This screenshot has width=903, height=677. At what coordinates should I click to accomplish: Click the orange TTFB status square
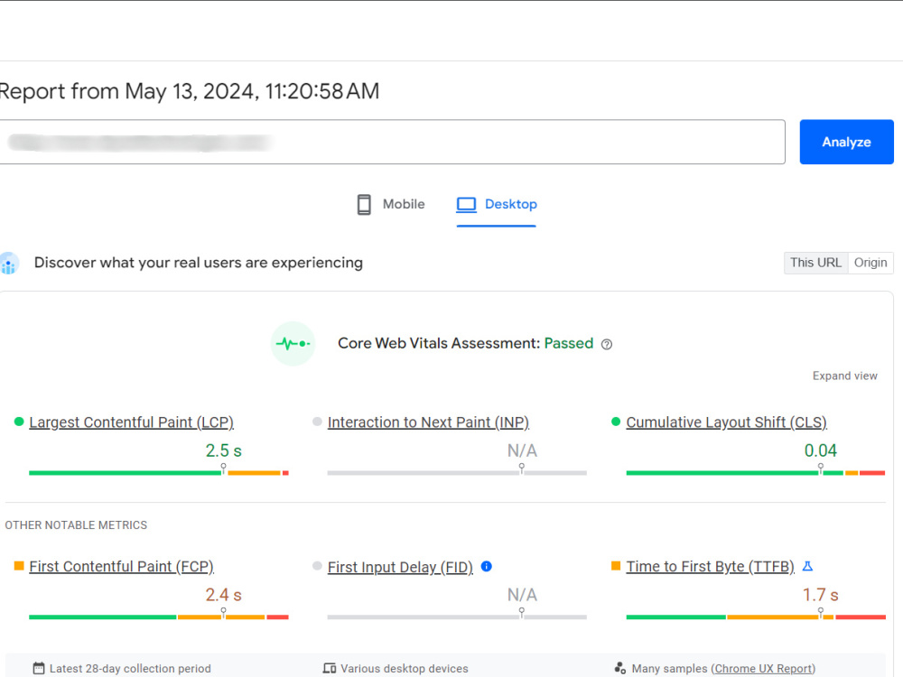pos(616,566)
